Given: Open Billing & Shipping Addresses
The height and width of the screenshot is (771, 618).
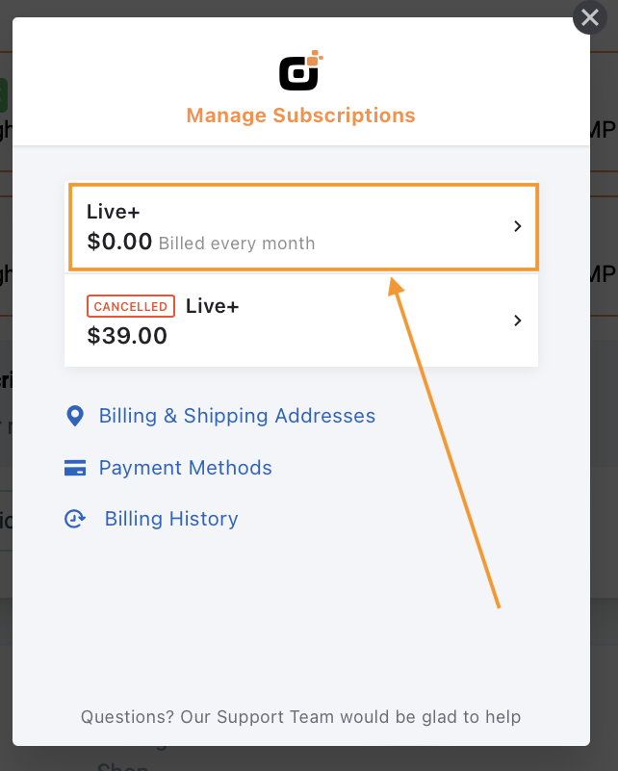Looking at the screenshot, I should click(237, 416).
